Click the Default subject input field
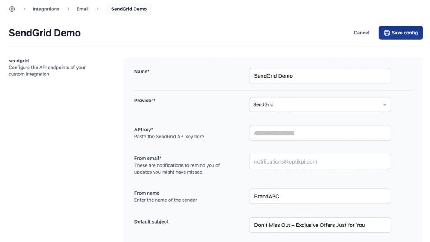 tap(320, 225)
